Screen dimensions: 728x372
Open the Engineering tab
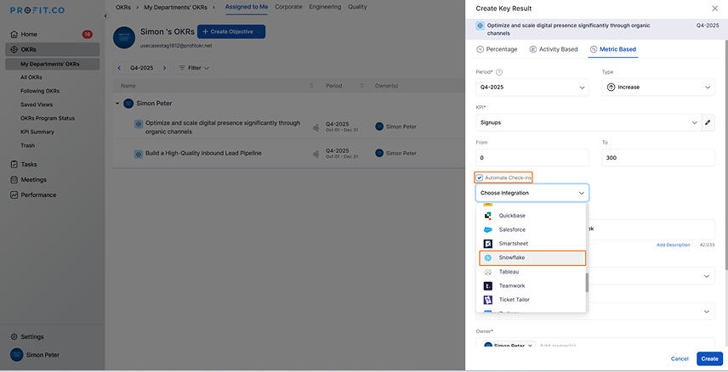[325, 7]
